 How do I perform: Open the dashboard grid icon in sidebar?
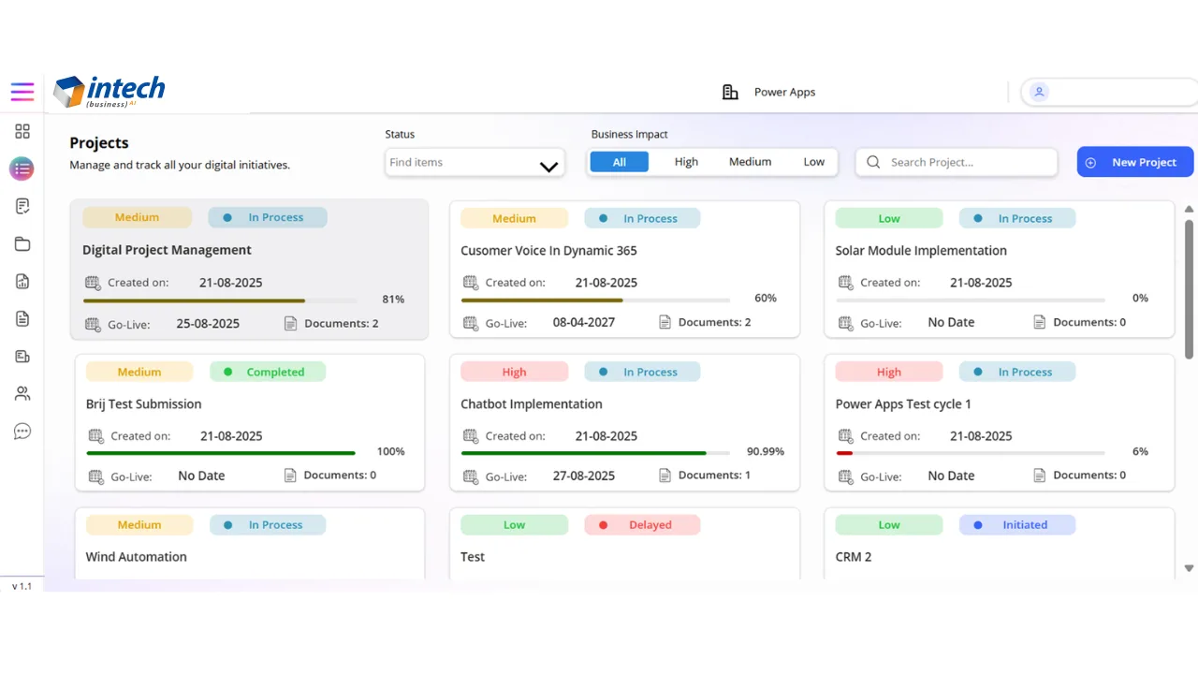coord(22,131)
